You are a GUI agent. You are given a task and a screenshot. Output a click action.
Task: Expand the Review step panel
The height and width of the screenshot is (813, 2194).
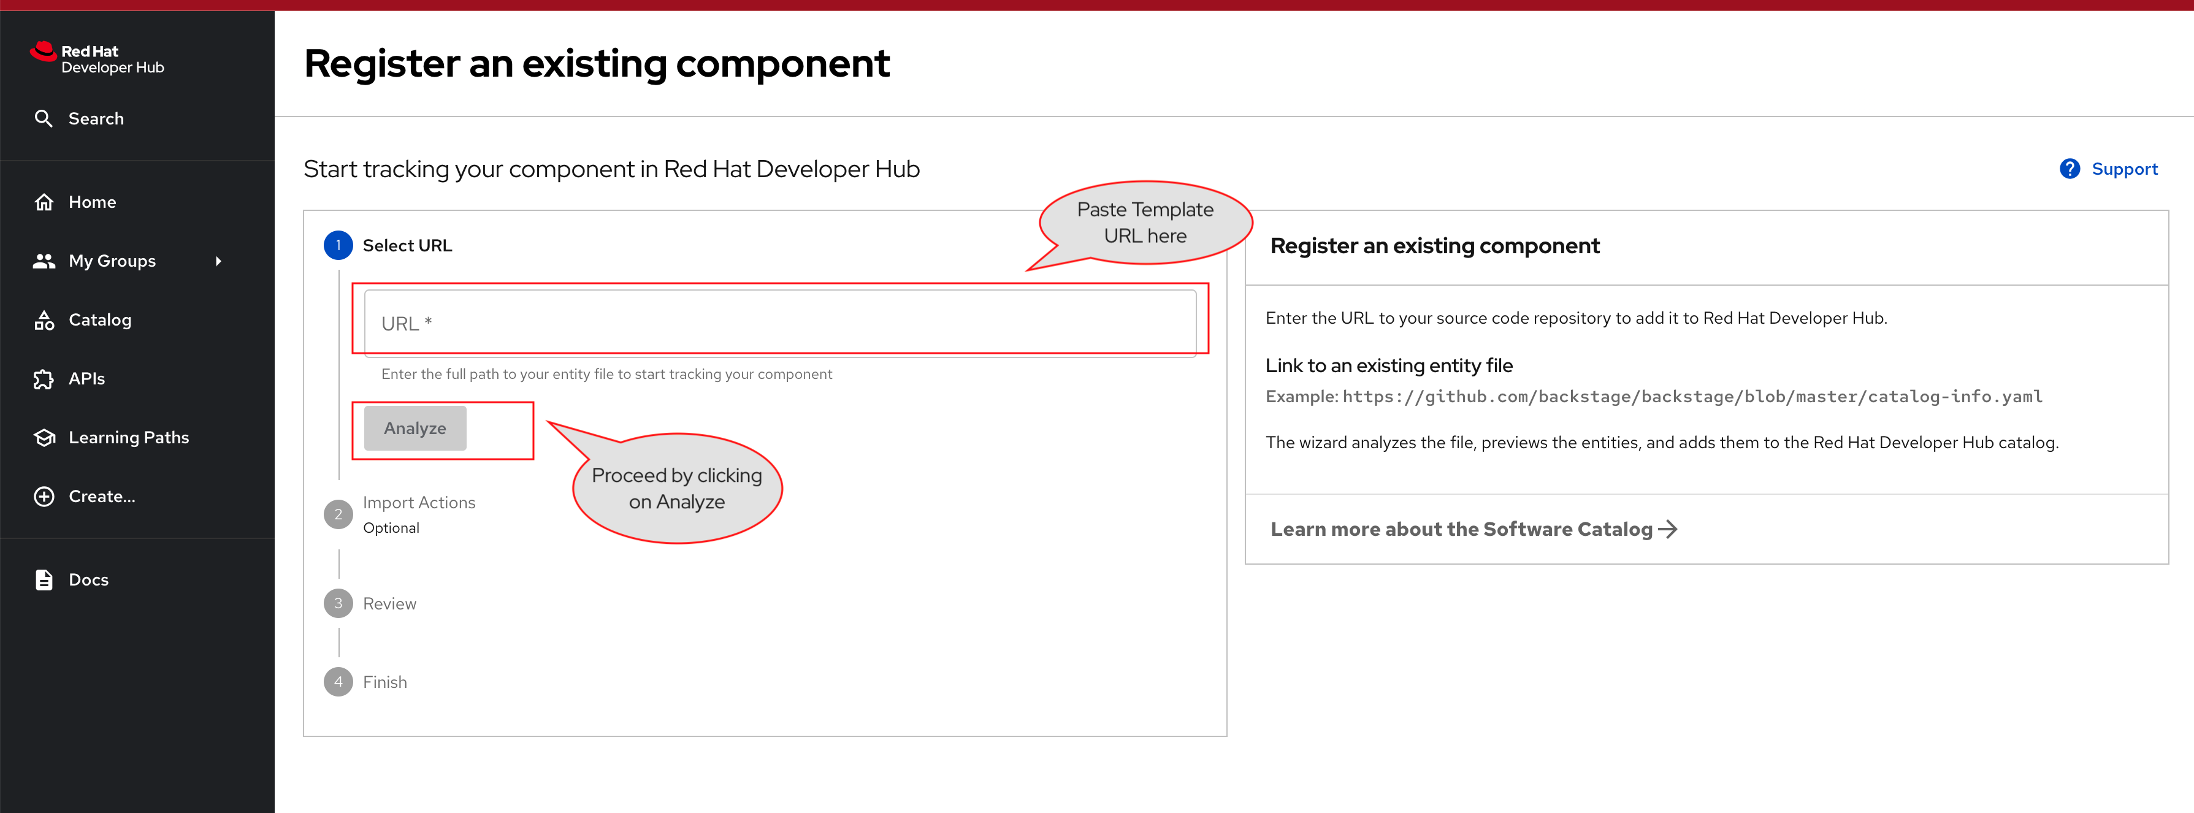click(x=391, y=603)
